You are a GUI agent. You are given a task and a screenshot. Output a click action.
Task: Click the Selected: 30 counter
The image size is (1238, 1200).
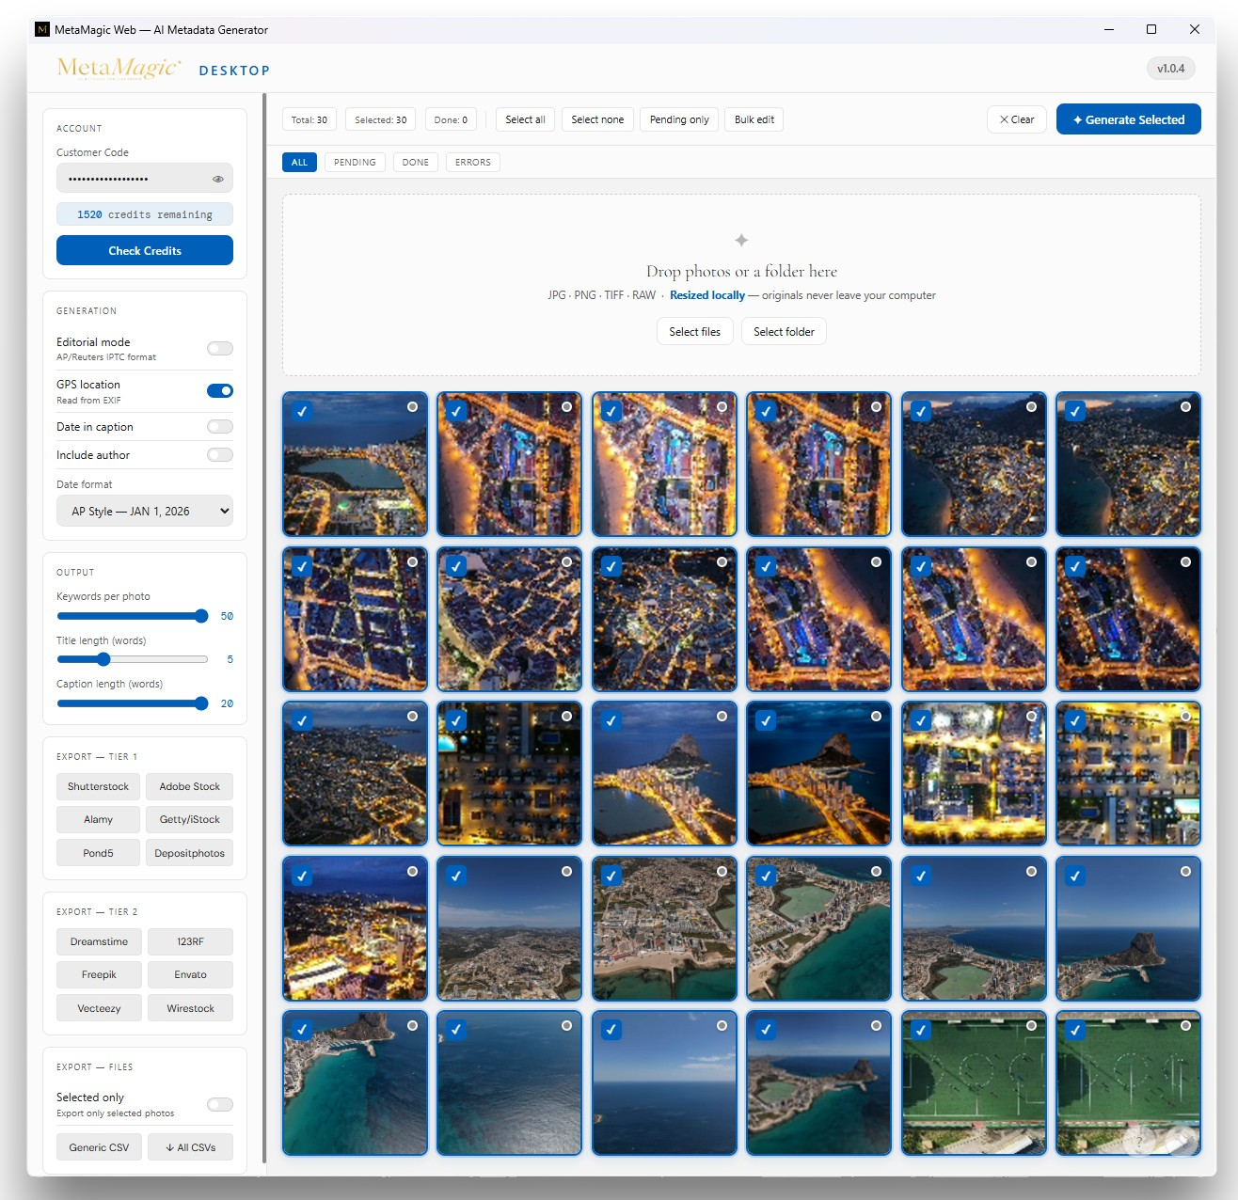381,119
